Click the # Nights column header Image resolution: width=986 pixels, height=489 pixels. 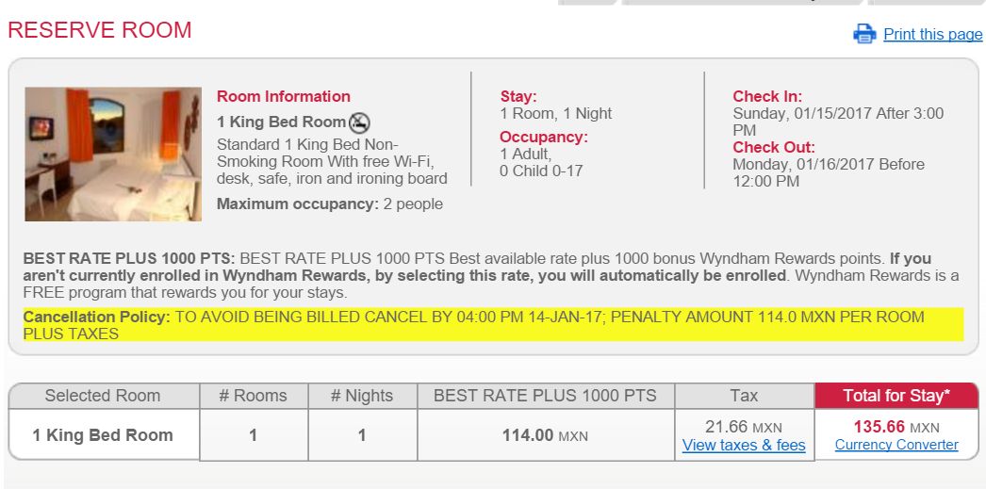tap(362, 396)
